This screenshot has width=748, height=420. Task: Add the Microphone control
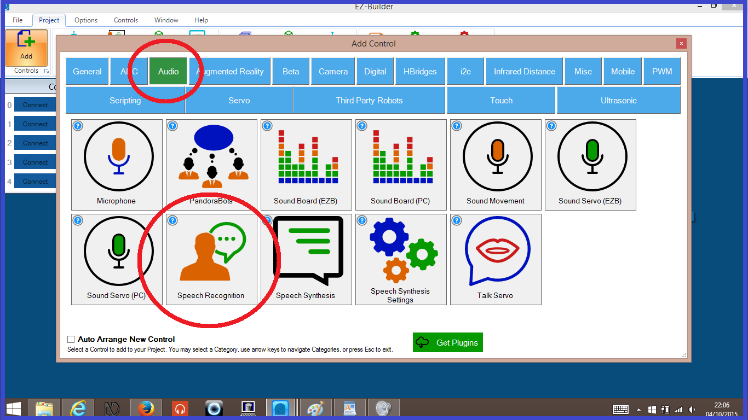pos(117,165)
